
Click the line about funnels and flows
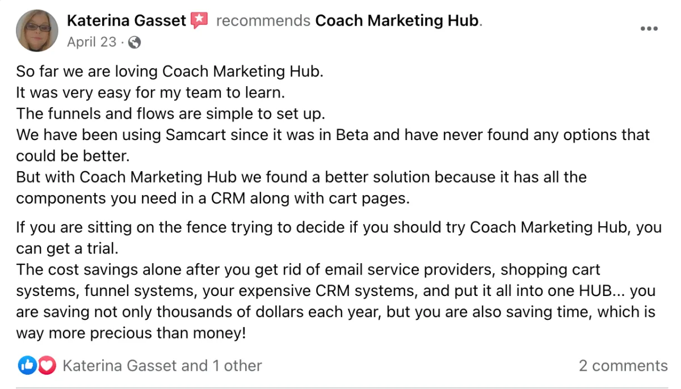[x=170, y=113]
